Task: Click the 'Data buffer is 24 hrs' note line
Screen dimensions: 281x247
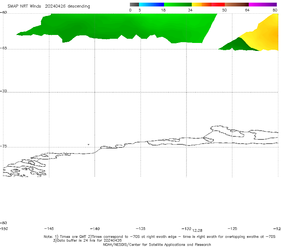Action: click(87, 241)
